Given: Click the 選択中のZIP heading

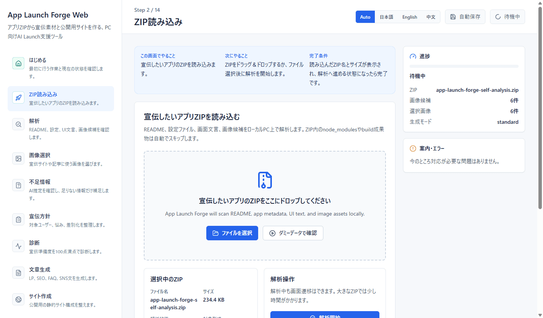Looking at the screenshot, I should pos(167,280).
